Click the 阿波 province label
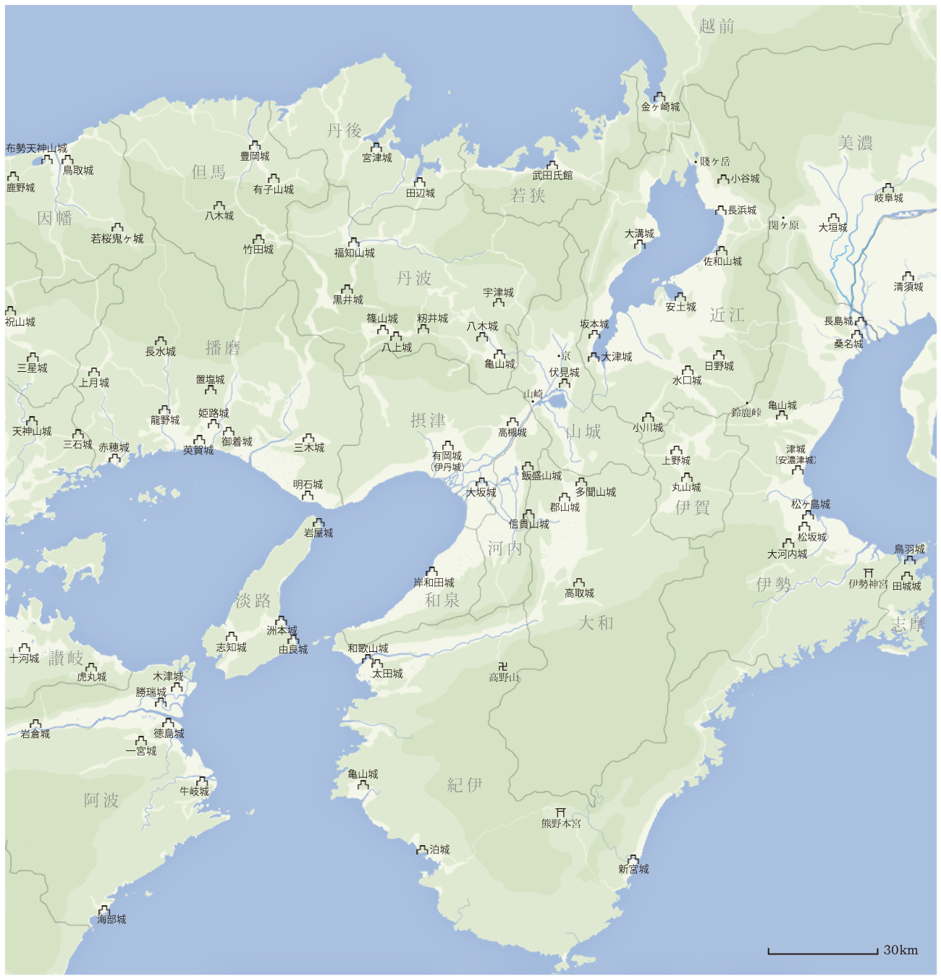The height and width of the screenshot is (979, 941). (101, 800)
